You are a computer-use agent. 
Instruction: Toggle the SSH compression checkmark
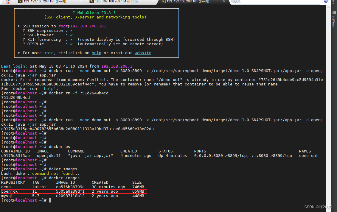pyautogui.click(x=71, y=30)
